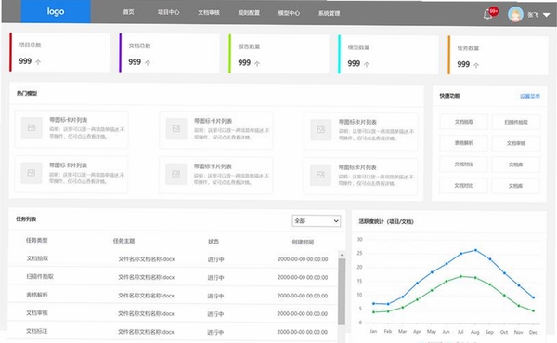Click the upper 文档对比 quick function button
This screenshot has width=557, height=343.
pos(463,165)
